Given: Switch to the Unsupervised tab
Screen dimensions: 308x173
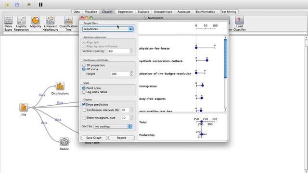Looking at the screenshot, I should pyautogui.click(x=163, y=12).
